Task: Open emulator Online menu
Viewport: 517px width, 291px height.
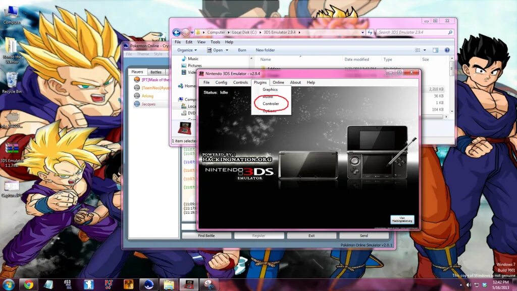Action: (x=278, y=82)
